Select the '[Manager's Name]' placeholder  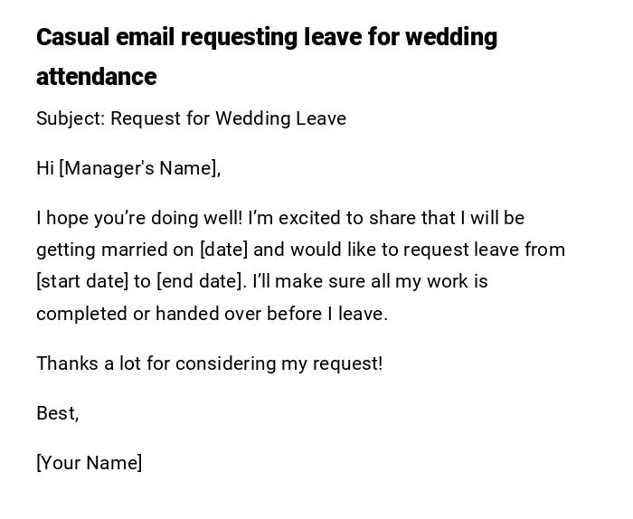coord(139,168)
